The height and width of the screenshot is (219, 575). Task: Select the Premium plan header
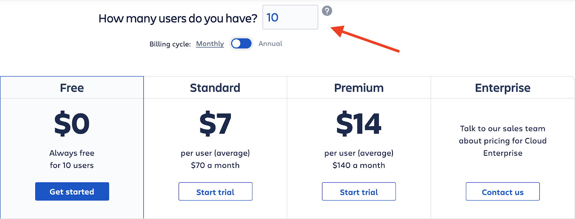[359, 88]
